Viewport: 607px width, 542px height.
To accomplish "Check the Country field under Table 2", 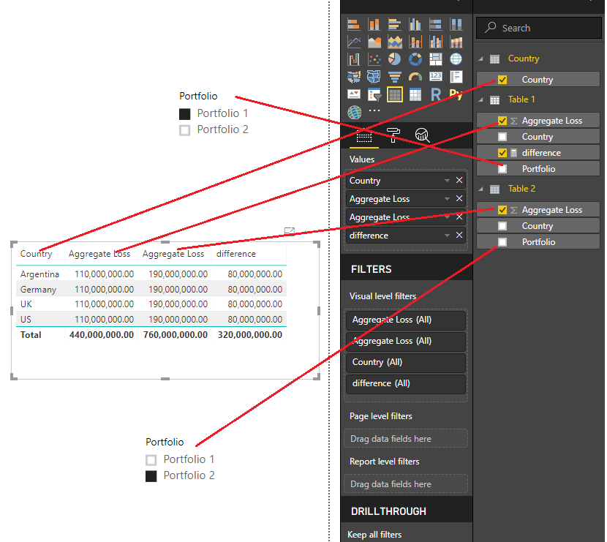I will click(502, 226).
